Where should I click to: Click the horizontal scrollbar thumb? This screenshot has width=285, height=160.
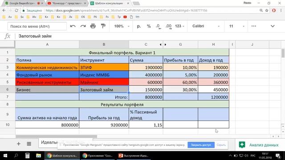(x=57, y=136)
